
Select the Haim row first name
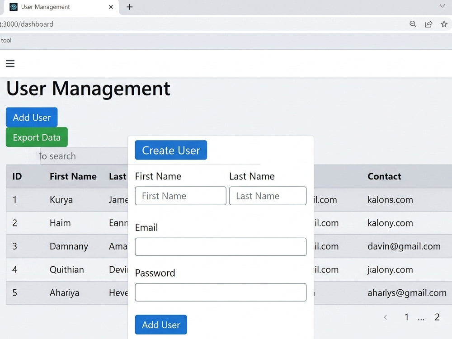point(60,223)
